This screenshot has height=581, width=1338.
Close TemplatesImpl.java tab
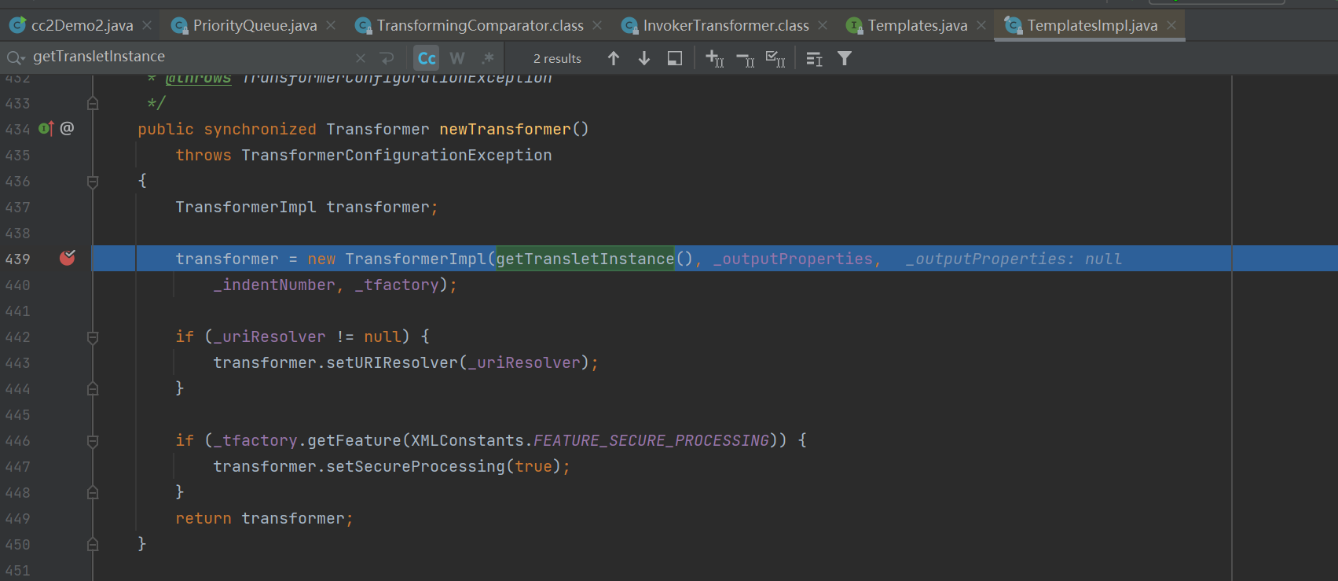coord(1171,26)
